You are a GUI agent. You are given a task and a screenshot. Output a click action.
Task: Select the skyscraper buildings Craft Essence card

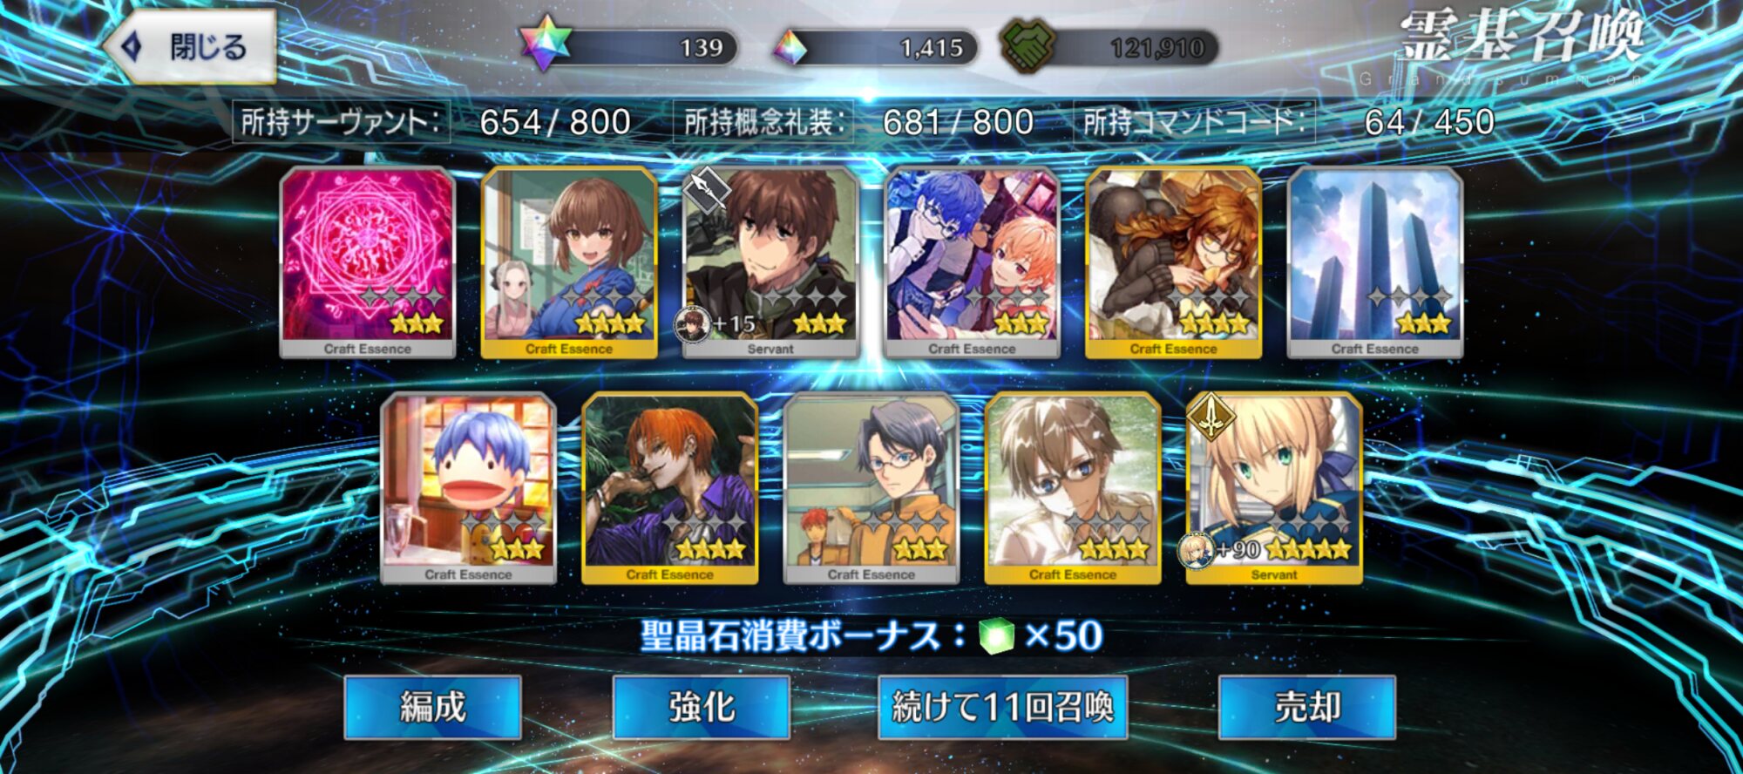(1375, 262)
